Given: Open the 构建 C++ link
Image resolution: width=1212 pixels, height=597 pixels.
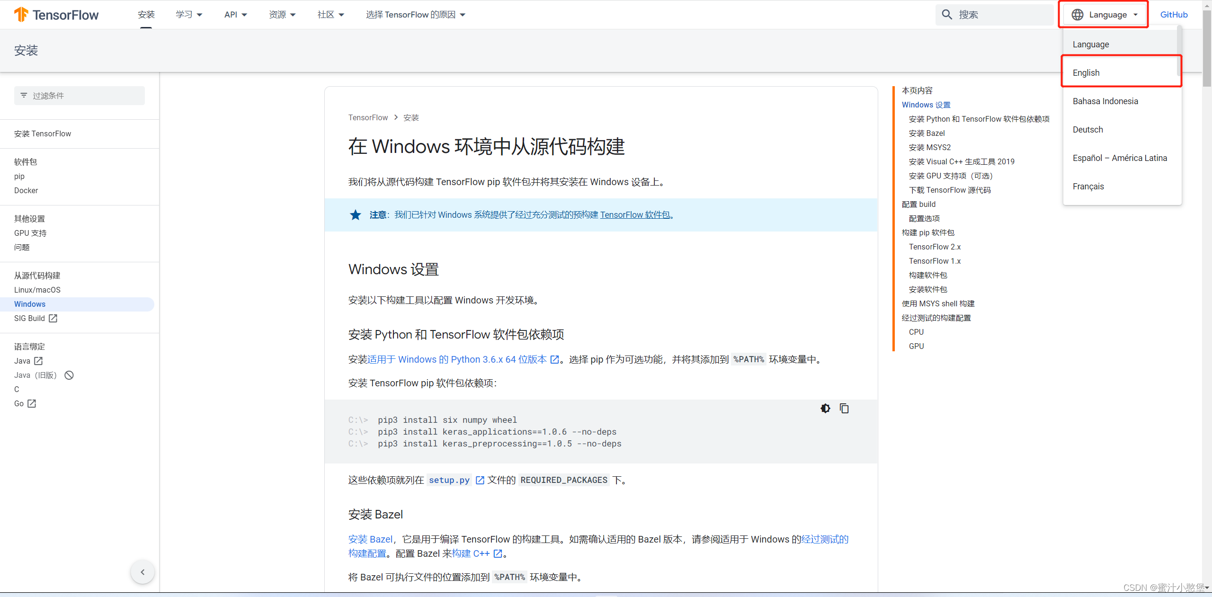Looking at the screenshot, I should point(471,553).
